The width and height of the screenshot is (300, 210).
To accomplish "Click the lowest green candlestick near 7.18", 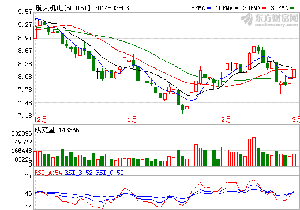I will click(x=182, y=108).
